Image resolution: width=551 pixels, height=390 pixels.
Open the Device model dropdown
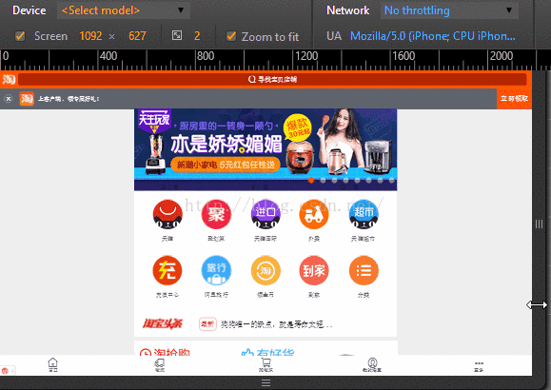tap(124, 10)
